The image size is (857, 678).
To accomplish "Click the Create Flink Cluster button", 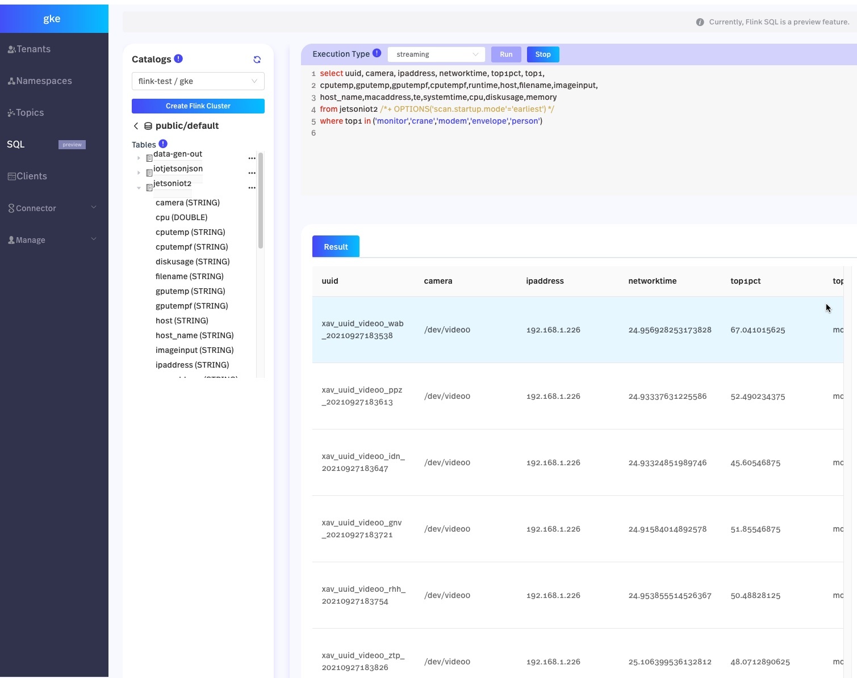I will pos(198,106).
